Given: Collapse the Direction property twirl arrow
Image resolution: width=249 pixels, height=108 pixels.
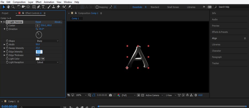Looking at the screenshot, I should (x=4, y=29).
